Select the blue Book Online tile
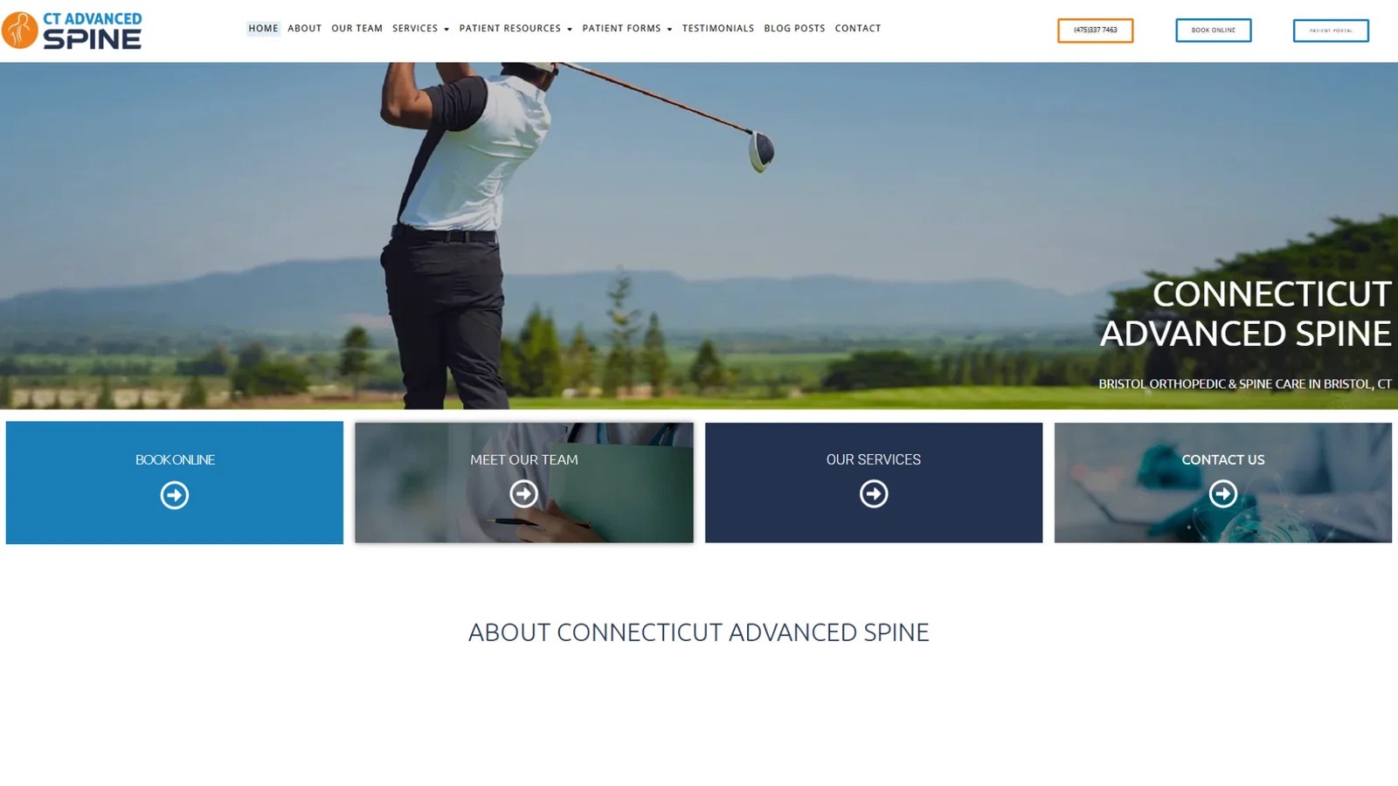1398x786 pixels. (175, 483)
